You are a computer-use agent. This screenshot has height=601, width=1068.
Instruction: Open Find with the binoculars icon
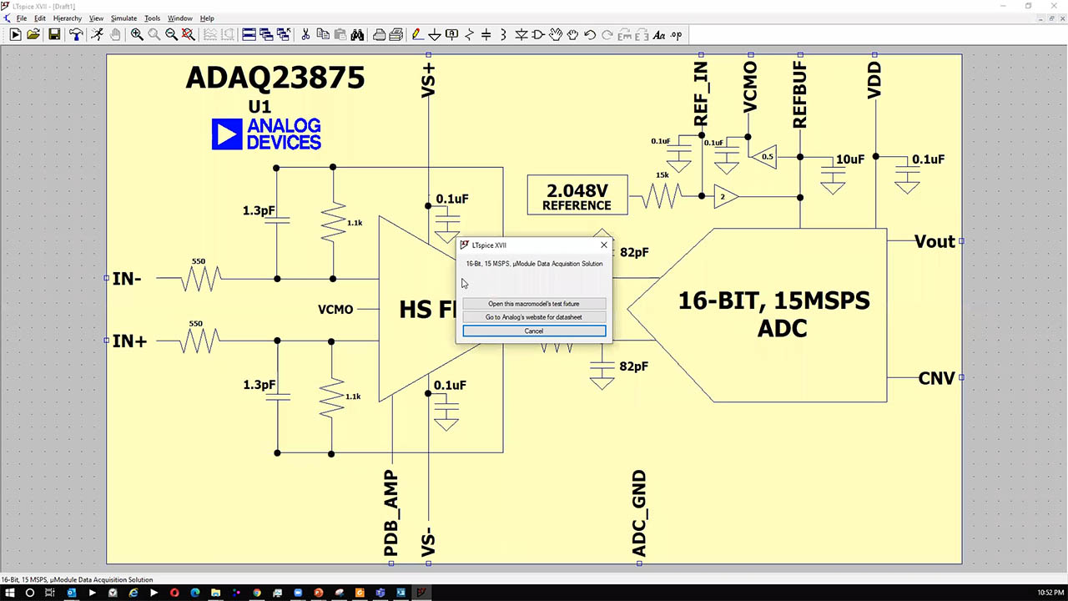pyautogui.click(x=358, y=34)
